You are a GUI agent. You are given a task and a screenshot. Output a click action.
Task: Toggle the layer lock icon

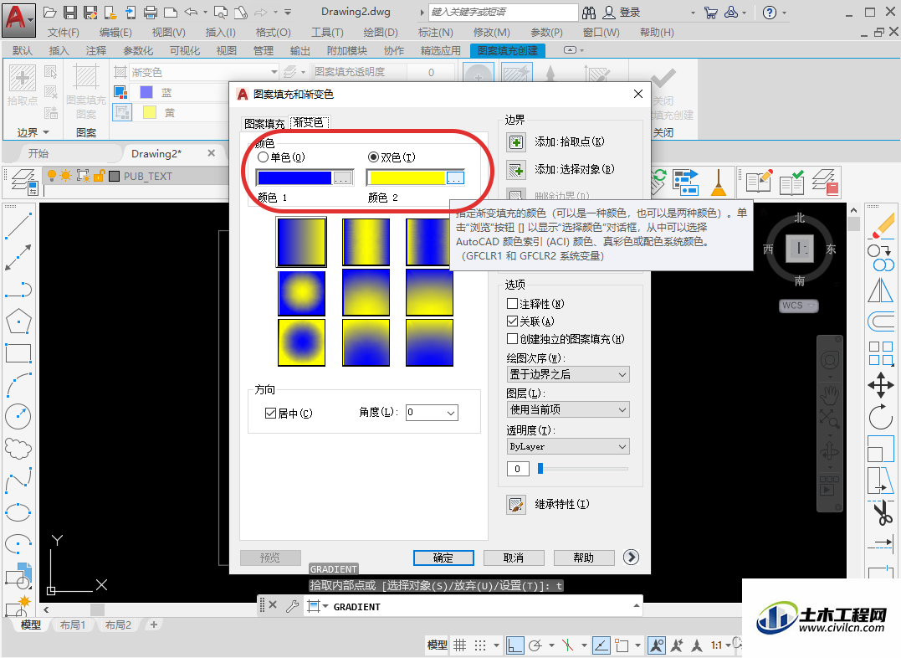click(x=98, y=176)
